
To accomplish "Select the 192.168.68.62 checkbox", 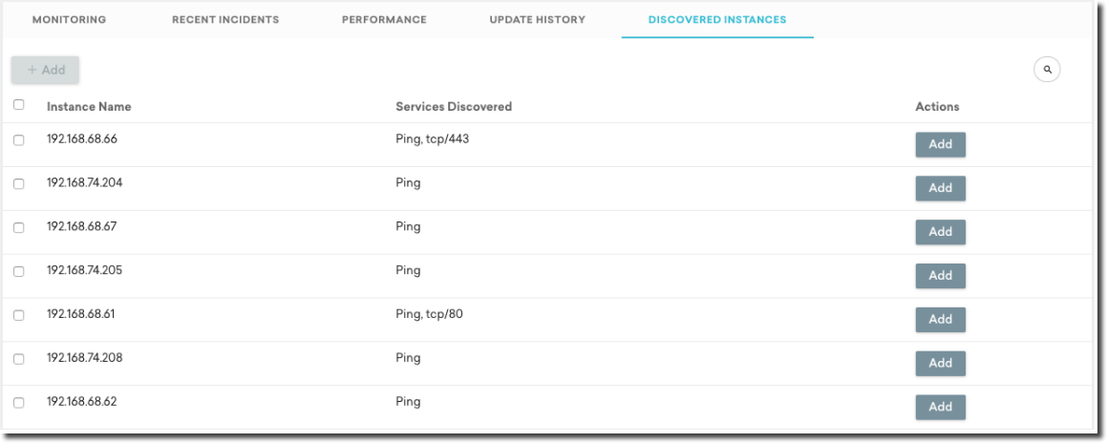I will click(18, 403).
